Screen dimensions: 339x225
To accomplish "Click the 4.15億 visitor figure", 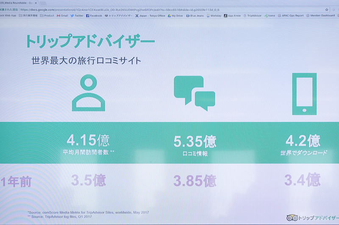I will click(88, 140).
